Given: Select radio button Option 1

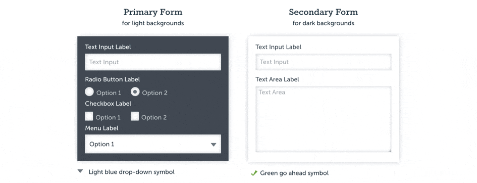Looking at the screenshot, I should tap(89, 91).
